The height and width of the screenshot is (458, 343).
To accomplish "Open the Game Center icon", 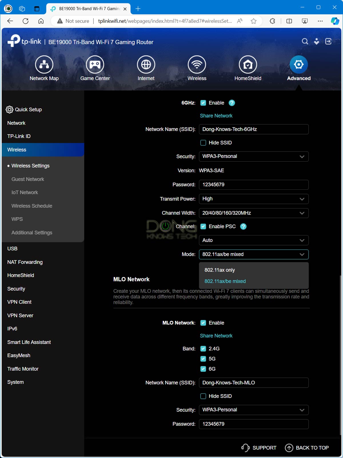I will click(95, 65).
